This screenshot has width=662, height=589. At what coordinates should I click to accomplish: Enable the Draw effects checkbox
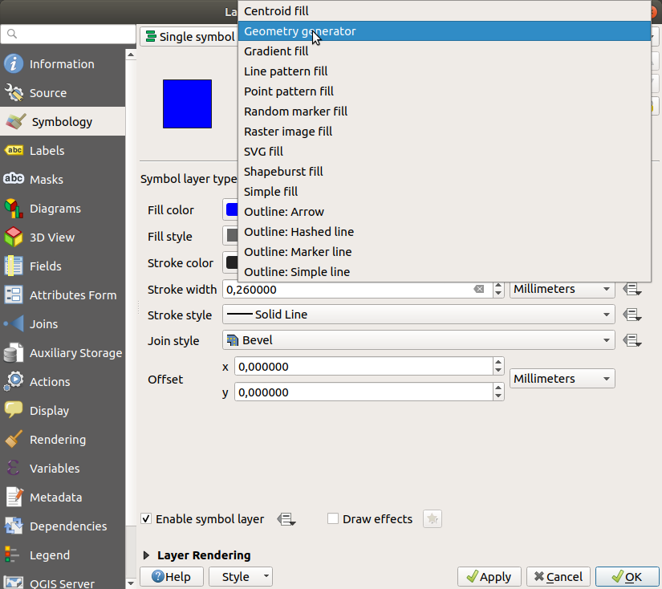(x=333, y=519)
